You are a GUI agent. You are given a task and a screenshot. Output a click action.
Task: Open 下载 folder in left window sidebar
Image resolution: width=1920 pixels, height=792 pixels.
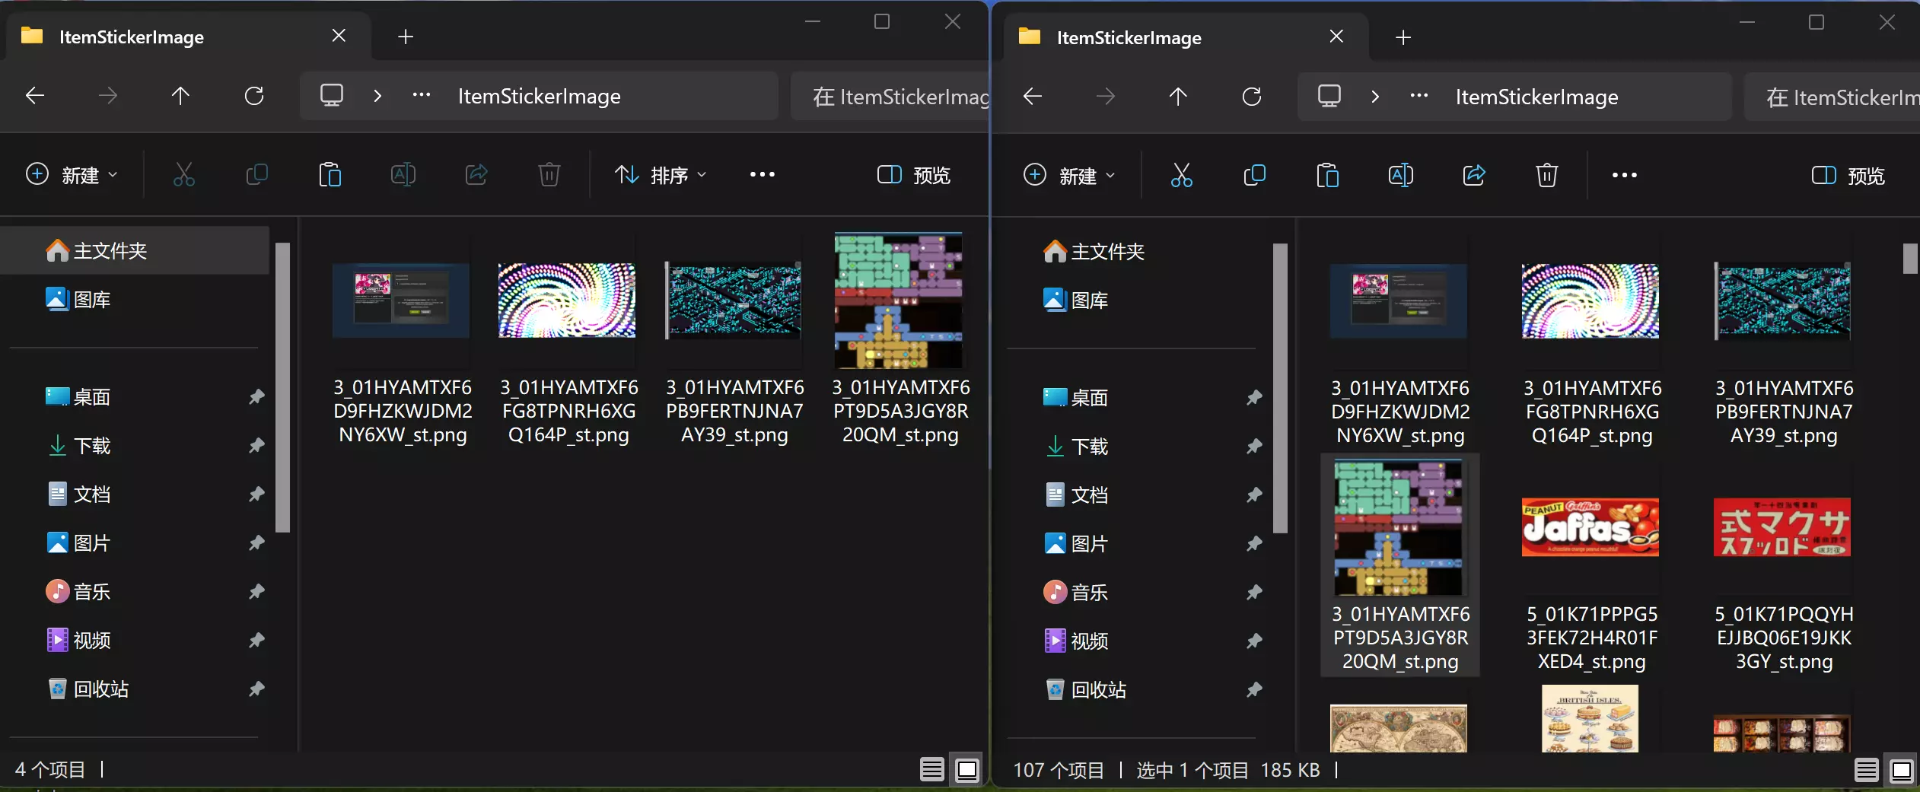point(91,446)
